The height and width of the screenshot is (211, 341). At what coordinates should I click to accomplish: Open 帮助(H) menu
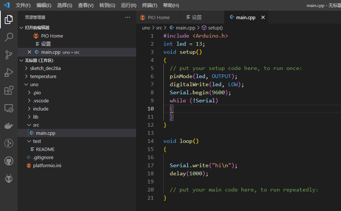coord(171,5)
